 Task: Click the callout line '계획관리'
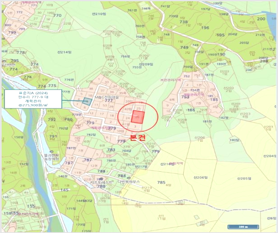tap(33, 101)
